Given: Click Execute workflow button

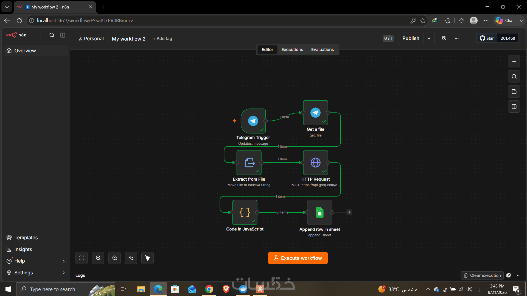Looking at the screenshot, I should point(298,258).
